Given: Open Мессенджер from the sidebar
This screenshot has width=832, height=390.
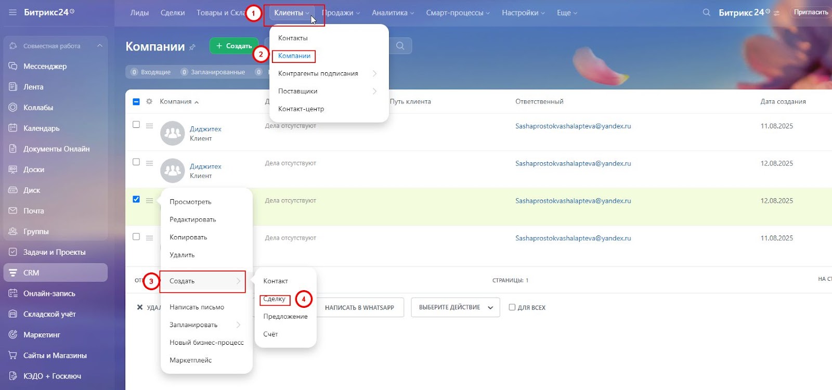Looking at the screenshot, I should 45,67.
